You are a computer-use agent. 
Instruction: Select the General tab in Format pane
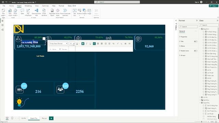click(x=182, y=31)
